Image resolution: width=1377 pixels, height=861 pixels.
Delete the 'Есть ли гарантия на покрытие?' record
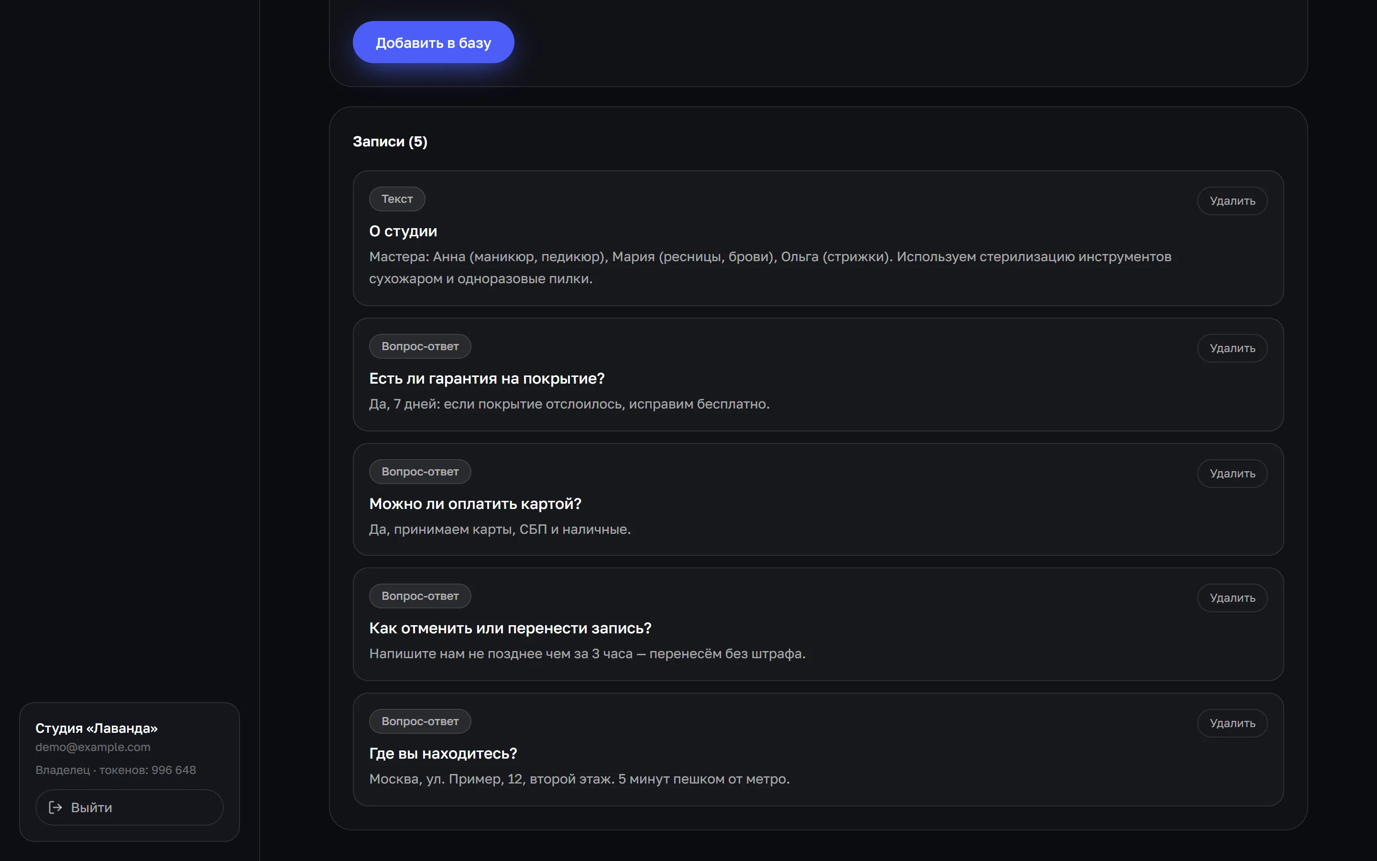[x=1232, y=348]
